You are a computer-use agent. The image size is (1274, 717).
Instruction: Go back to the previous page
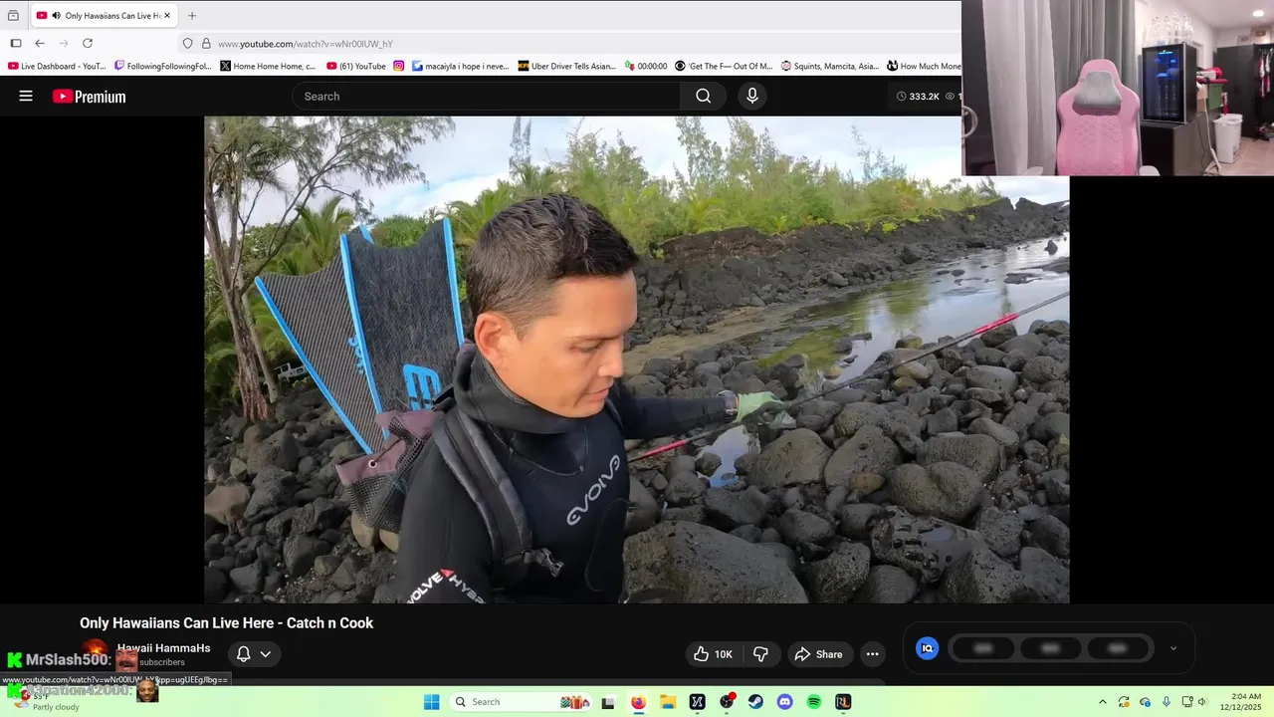click(40, 44)
